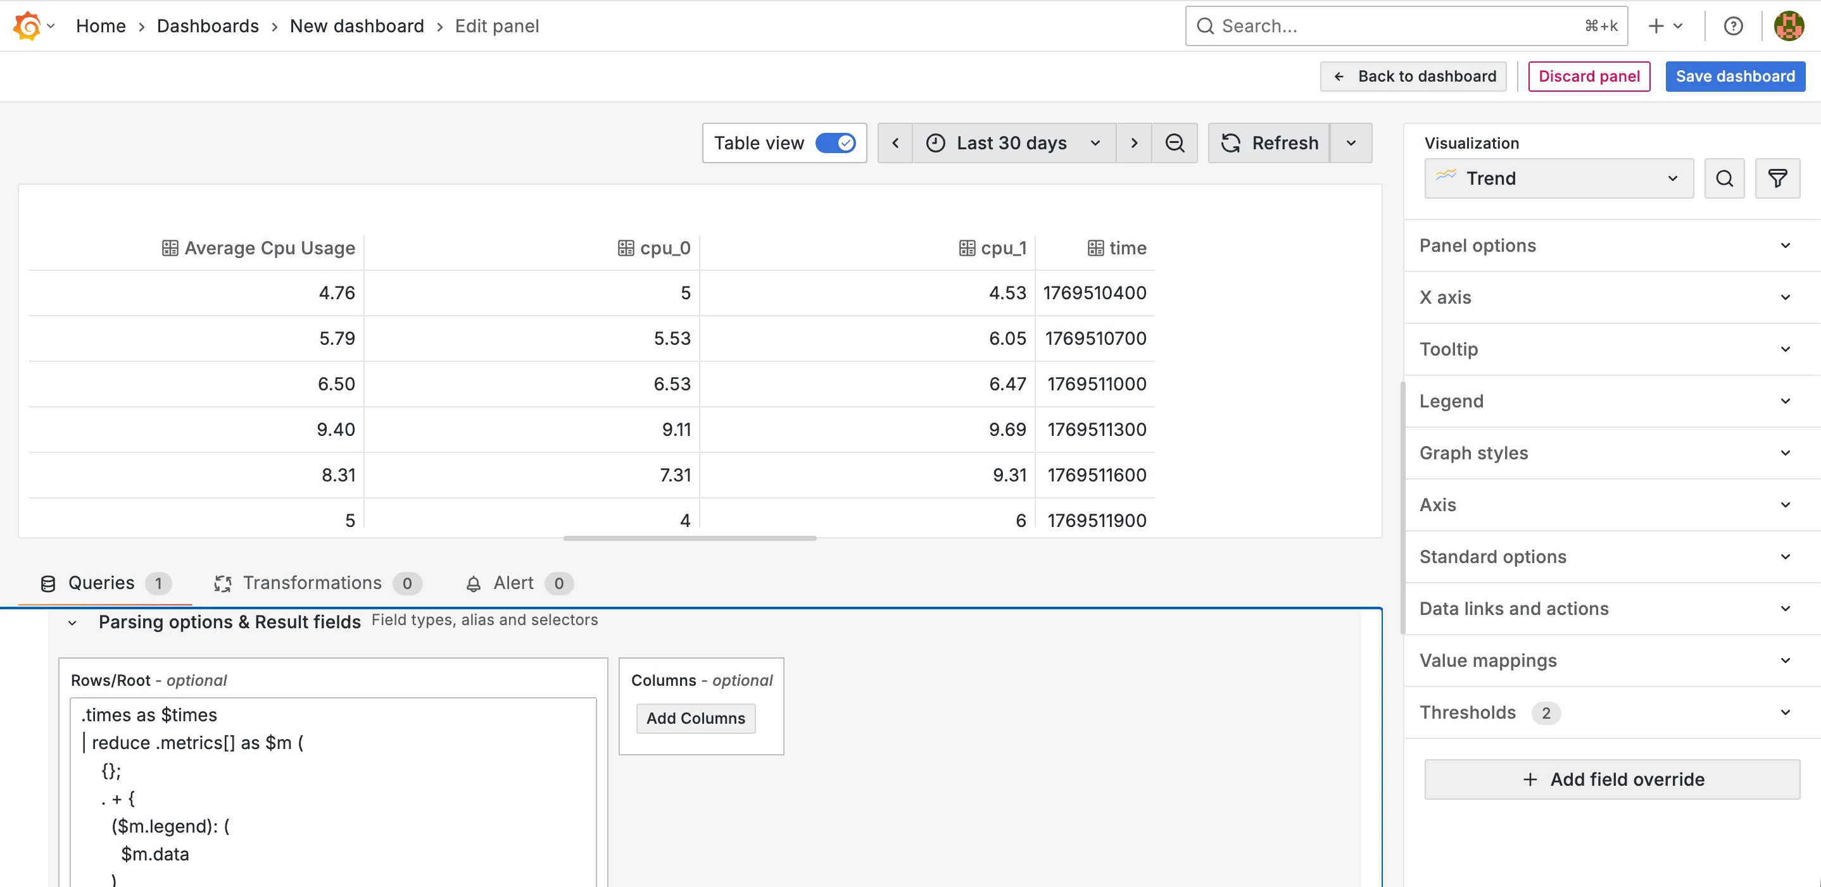Click the search options magnifier icon
The image size is (1821, 887).
coord(1724,178)
